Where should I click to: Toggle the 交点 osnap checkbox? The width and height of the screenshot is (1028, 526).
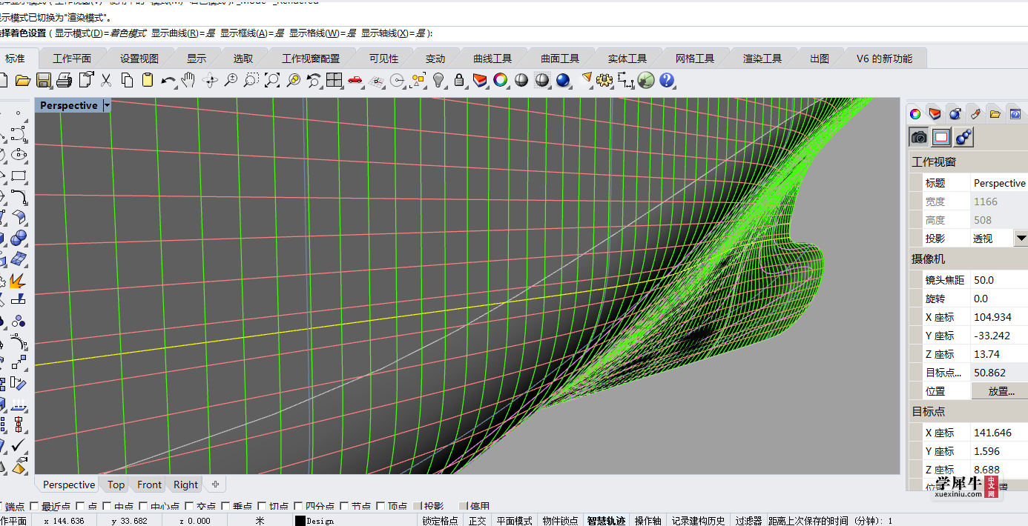tap(190, 507)
